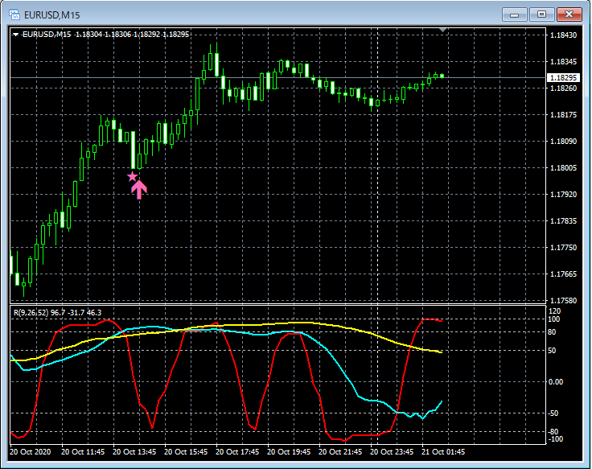Image resolution: width=592 pixels, height=469 pixels.
Task: Click the indicator scale value -100
Action: [555, 439]
